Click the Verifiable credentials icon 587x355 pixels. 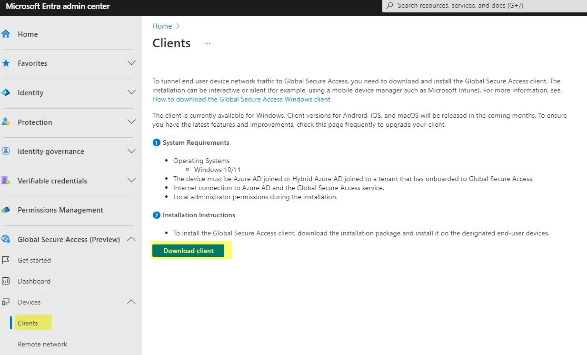coord(6,181)
